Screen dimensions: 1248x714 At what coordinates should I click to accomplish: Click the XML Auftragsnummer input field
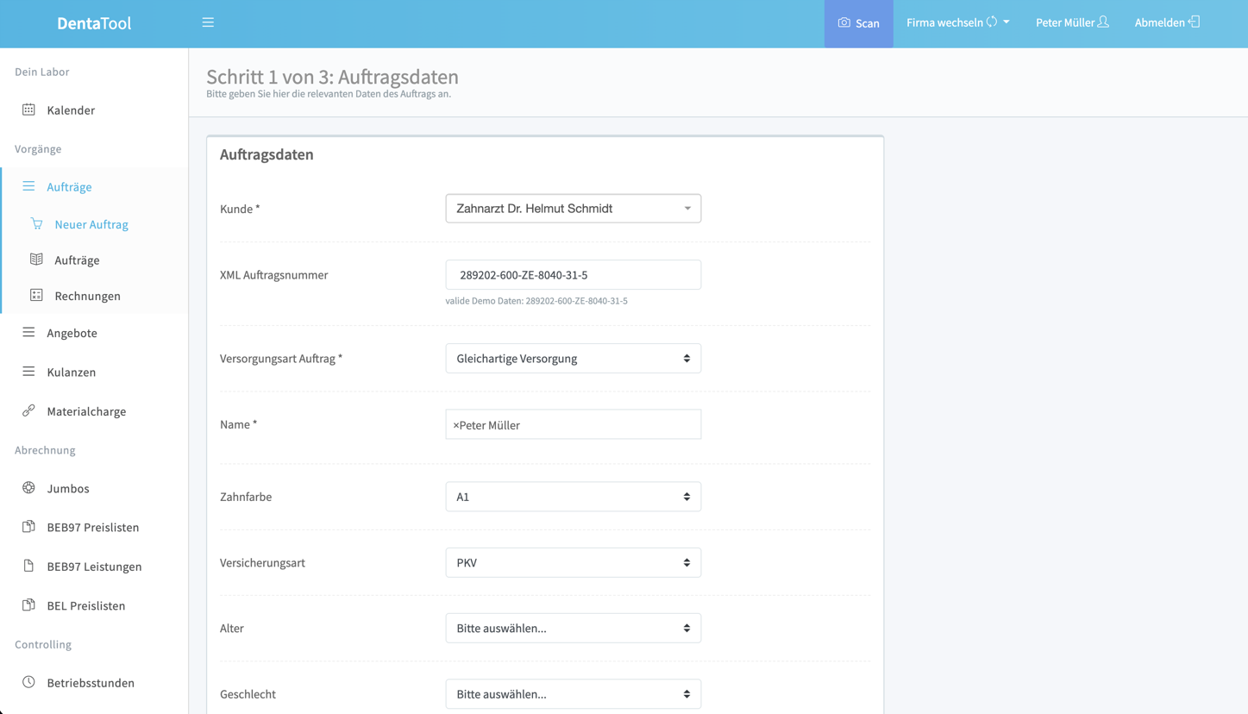coord(573,275)
